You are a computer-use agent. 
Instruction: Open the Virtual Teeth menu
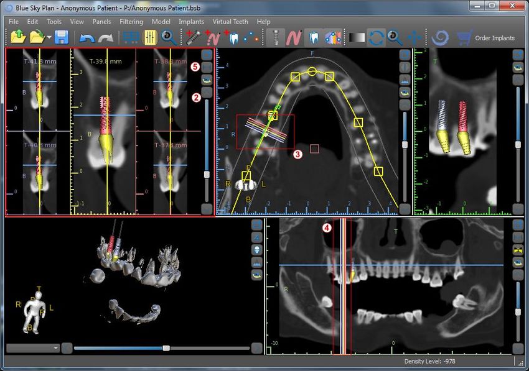[230, 22]
